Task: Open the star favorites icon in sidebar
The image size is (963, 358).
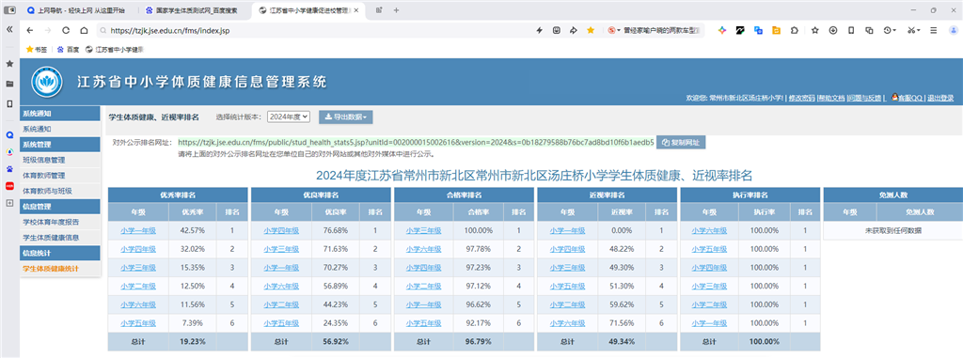Action: point(9,63)
